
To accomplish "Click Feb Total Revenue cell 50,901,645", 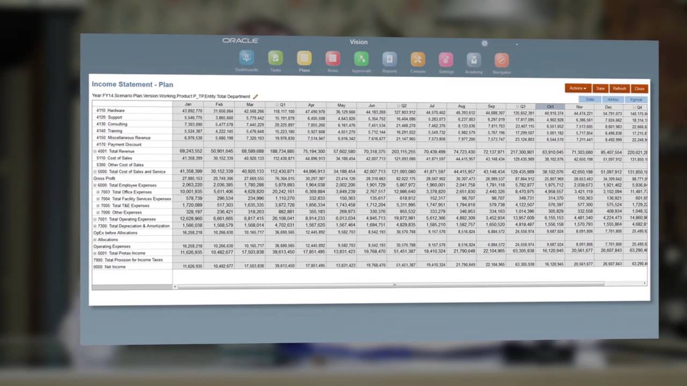I will tap(219, 152).
